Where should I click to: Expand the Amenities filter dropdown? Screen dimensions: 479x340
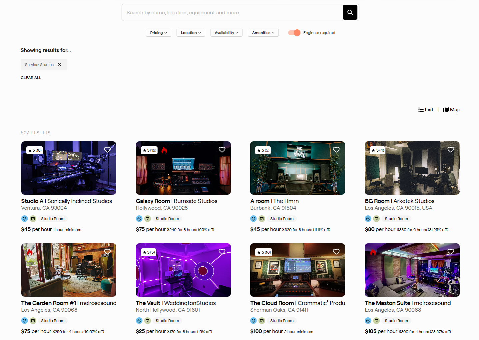263,33
